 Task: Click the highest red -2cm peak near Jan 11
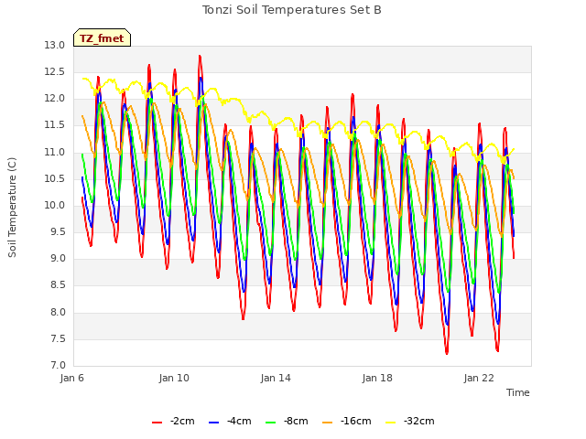(200, 57)
